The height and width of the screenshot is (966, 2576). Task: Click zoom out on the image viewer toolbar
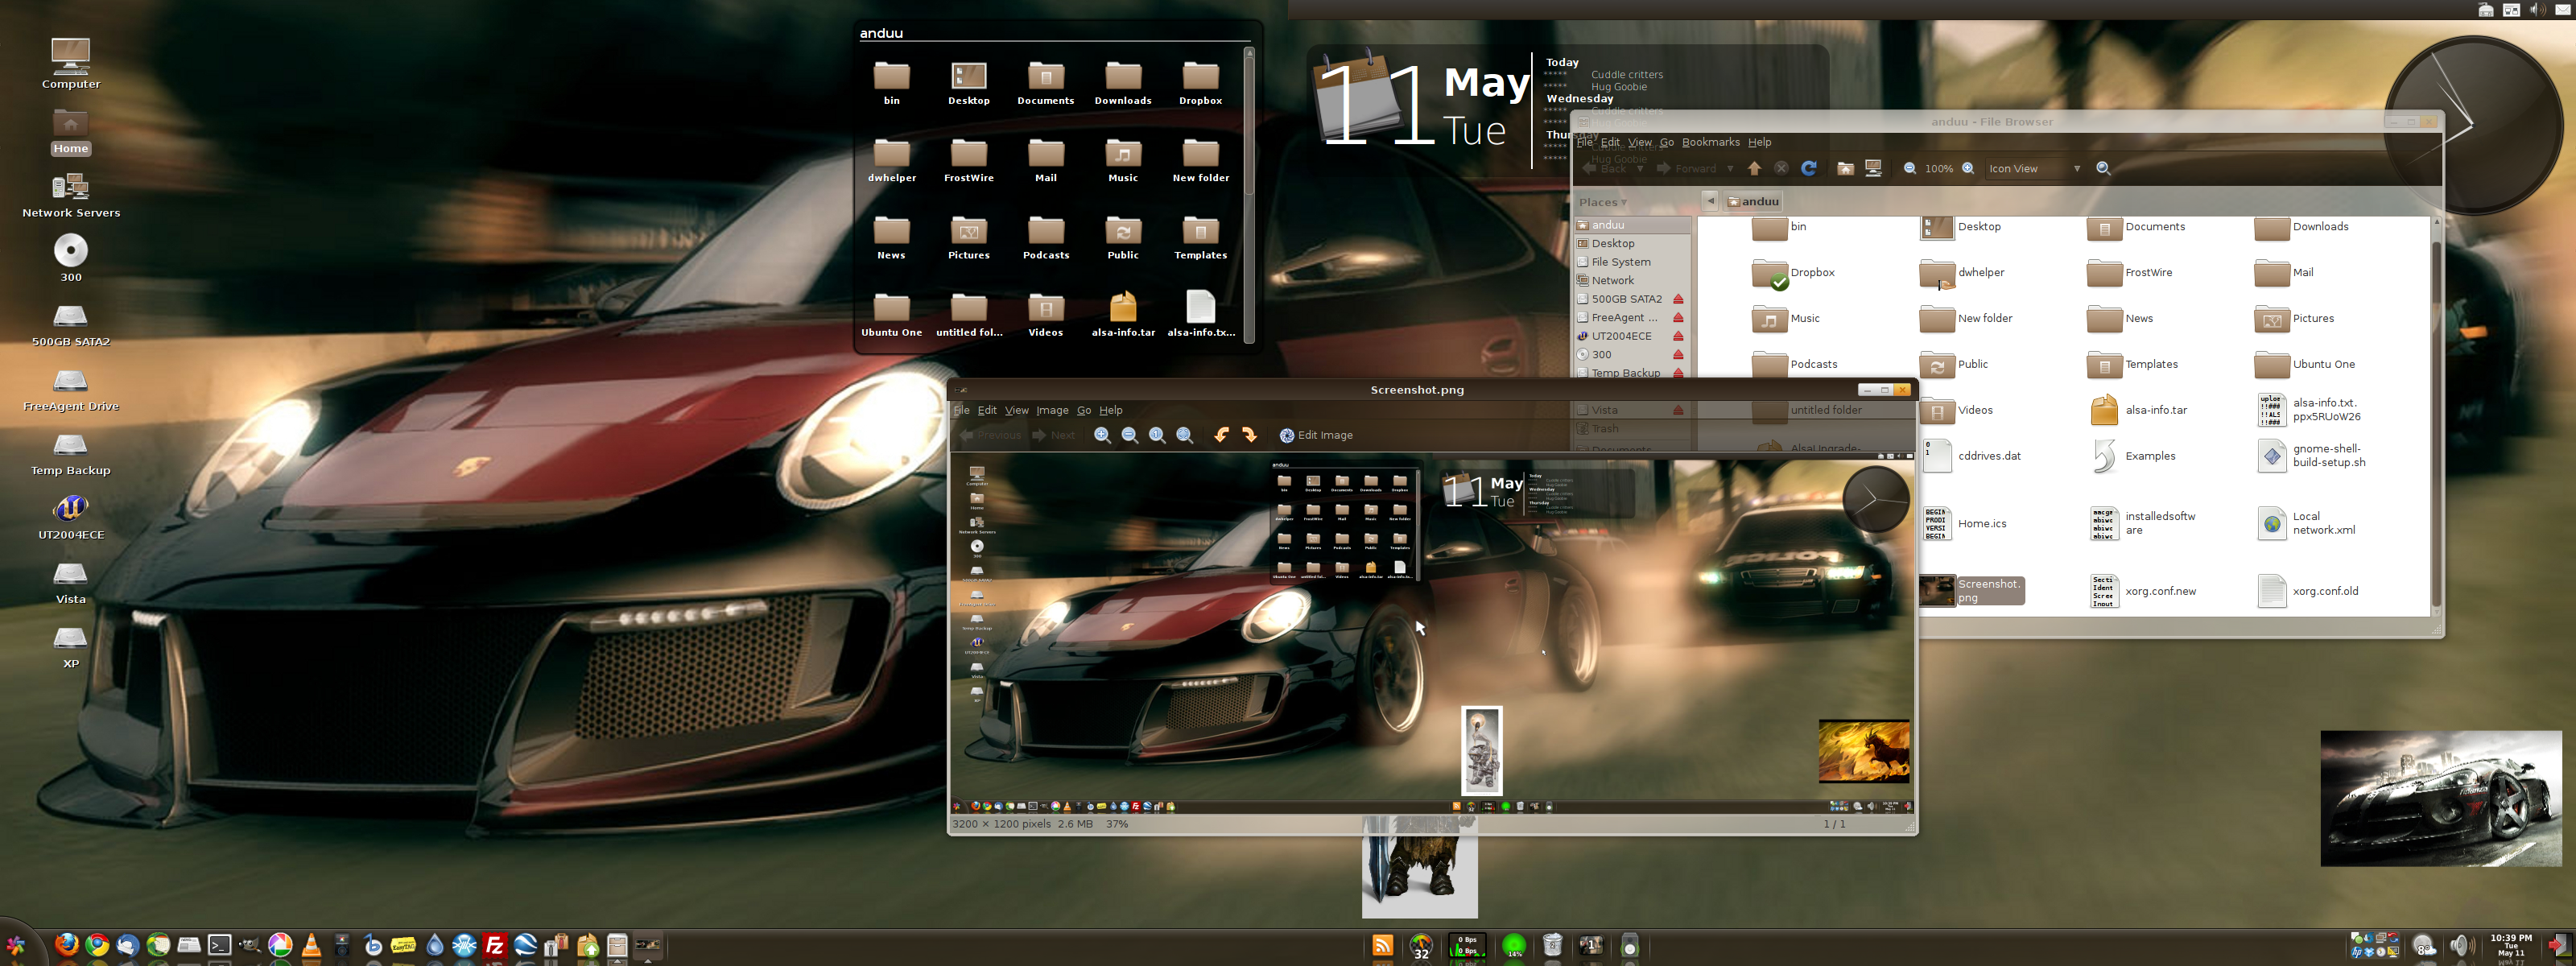1130,435
